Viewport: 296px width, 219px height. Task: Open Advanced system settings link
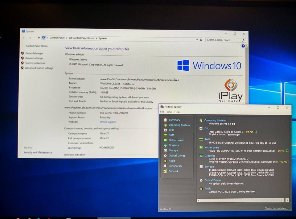click(x=39, y=68)
